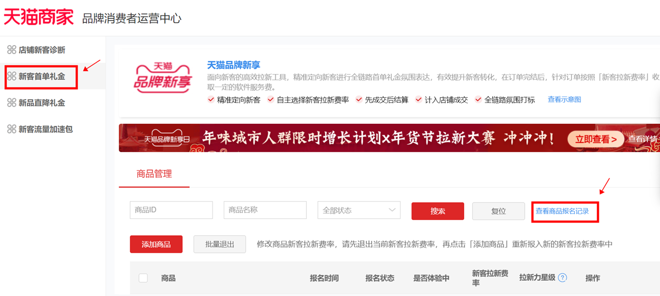Click the 天猫商家 logo
Viewport: 660px width, 296px height.
click(39, 17)
